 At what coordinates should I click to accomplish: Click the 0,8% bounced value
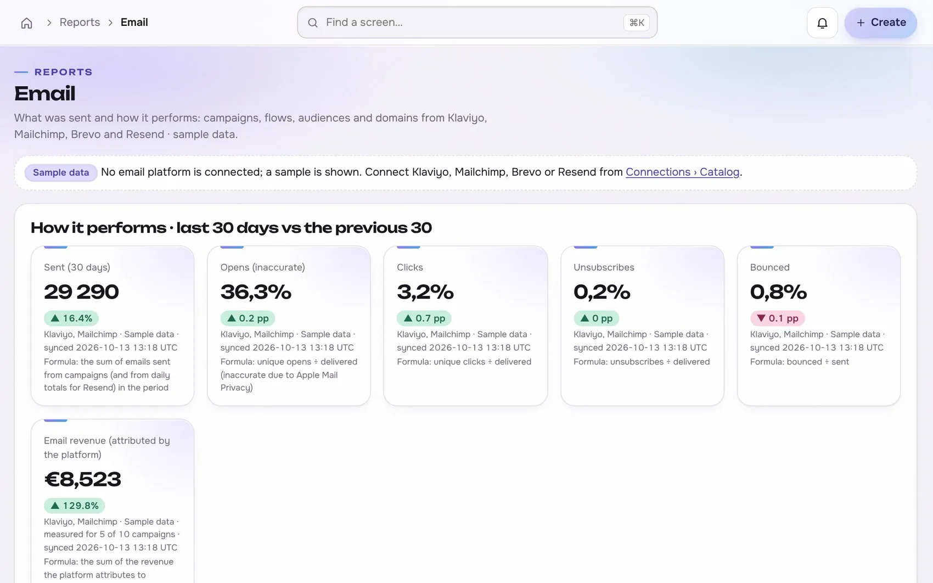778,291
